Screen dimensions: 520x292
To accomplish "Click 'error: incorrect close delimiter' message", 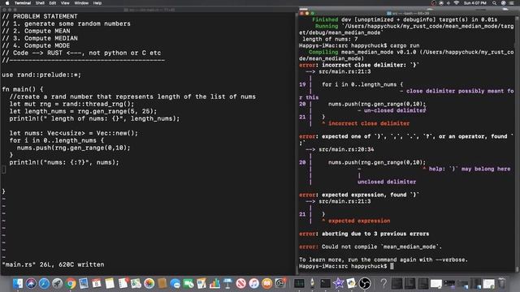I will click(x=359, y=65).
